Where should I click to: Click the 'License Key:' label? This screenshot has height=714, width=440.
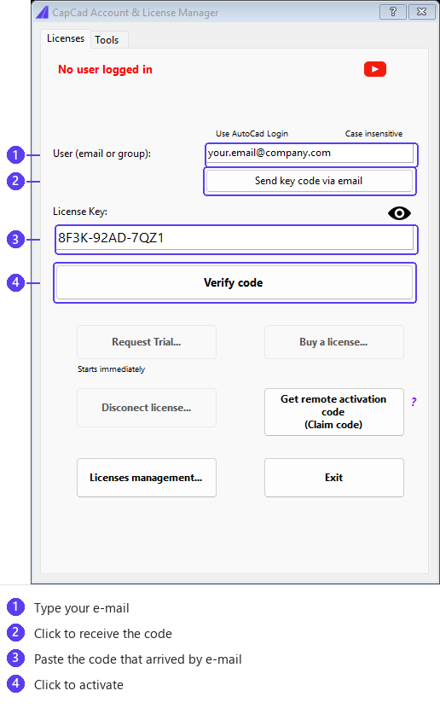pyautogui.click(x=80, y=212)
